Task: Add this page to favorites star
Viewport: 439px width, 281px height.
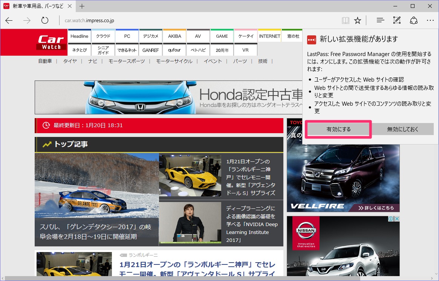Action: 358,20
